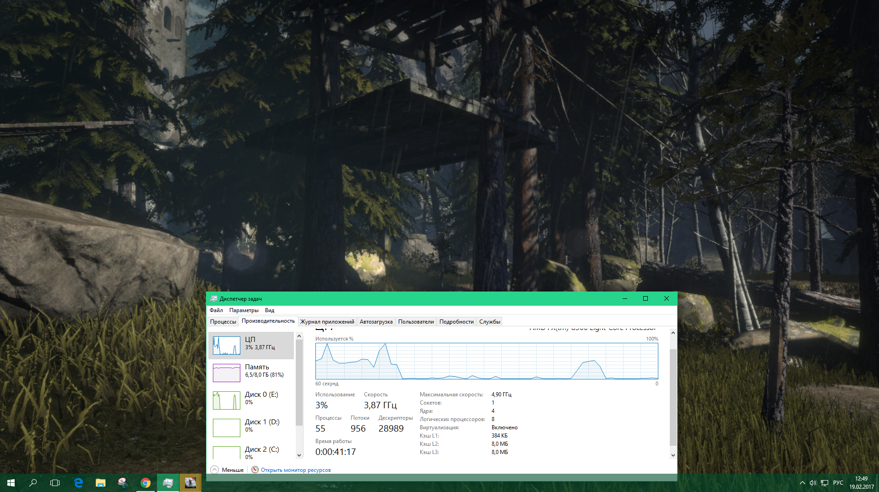Click the descriptors count 28989
Viewport: 879px width, 492px height.
click(391, 428)
